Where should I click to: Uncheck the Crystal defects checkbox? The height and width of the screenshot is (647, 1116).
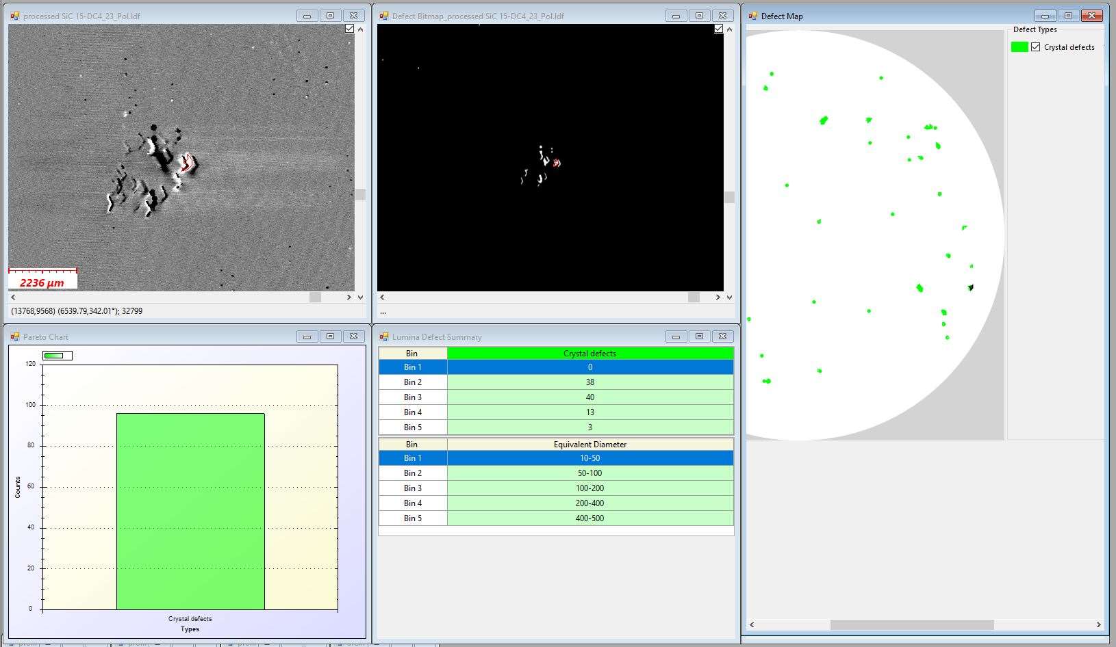[x=1035, y=47]
